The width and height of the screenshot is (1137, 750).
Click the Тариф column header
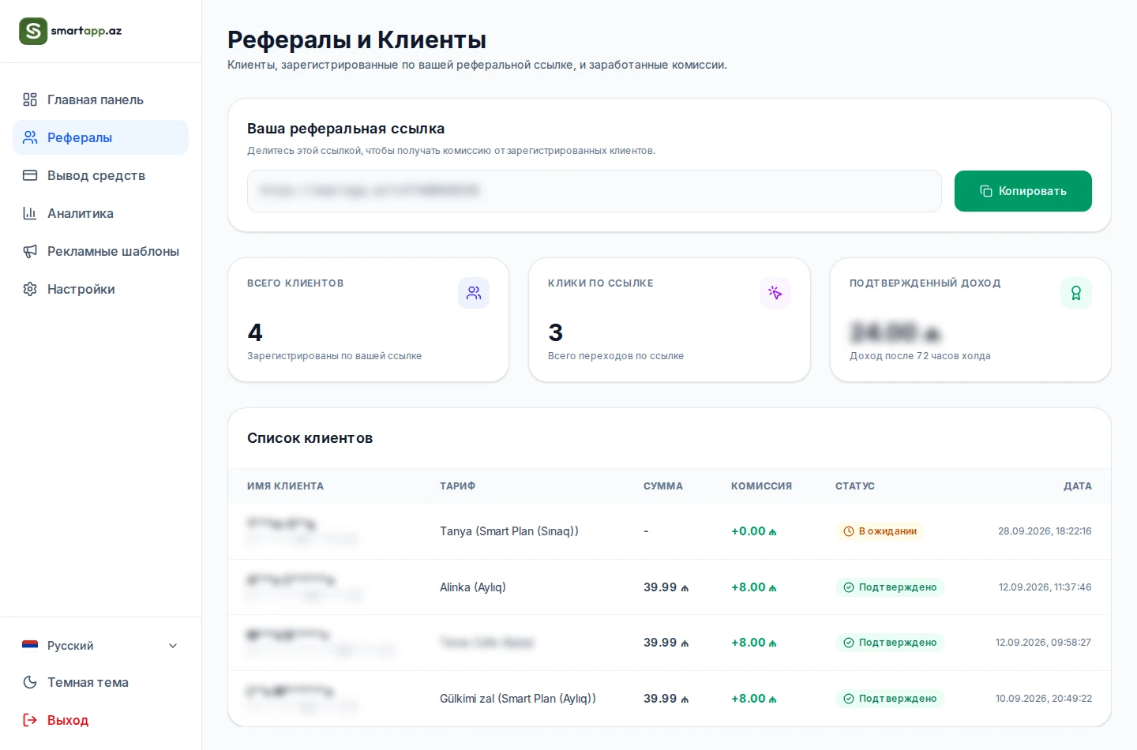[x=457, y=486]
